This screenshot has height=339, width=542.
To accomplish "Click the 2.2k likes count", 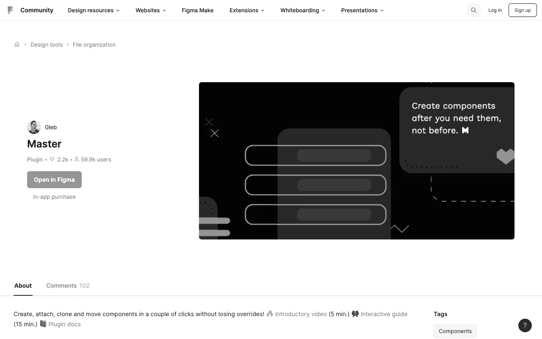I will point(63,159).
